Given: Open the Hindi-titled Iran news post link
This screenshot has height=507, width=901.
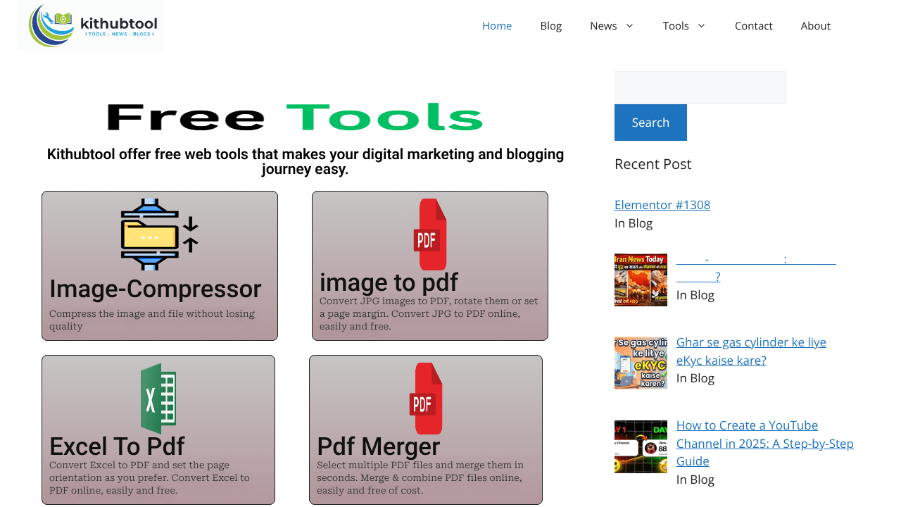Looking at the screenshot, I should click(x=756, y=268).
